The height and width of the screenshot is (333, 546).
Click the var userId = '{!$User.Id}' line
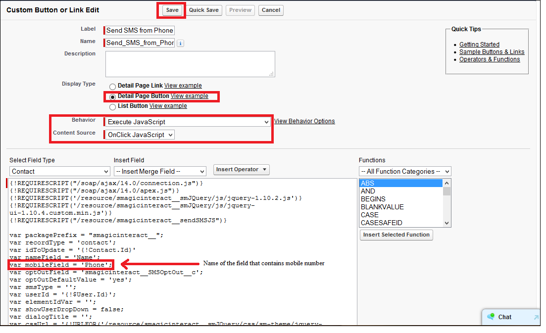click(63, 294)
